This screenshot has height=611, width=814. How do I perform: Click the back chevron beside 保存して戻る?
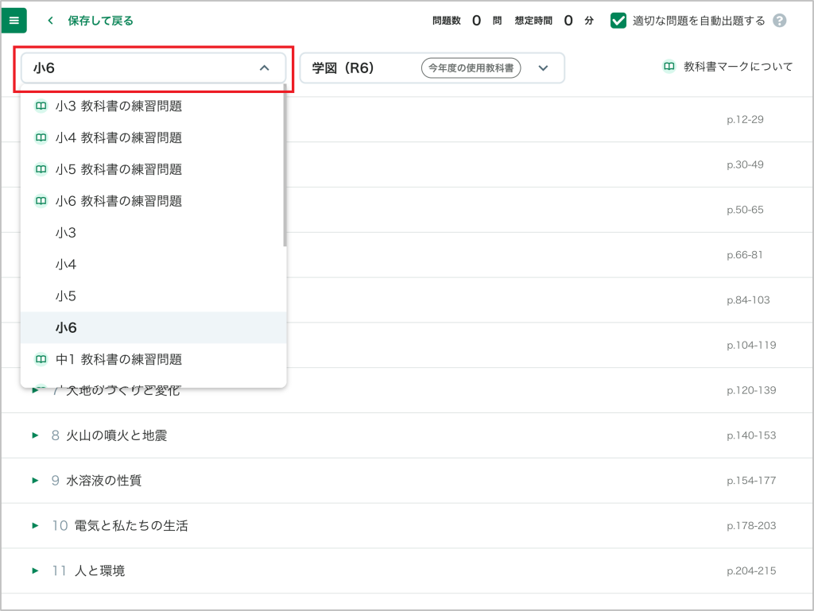tap(50, 21)
